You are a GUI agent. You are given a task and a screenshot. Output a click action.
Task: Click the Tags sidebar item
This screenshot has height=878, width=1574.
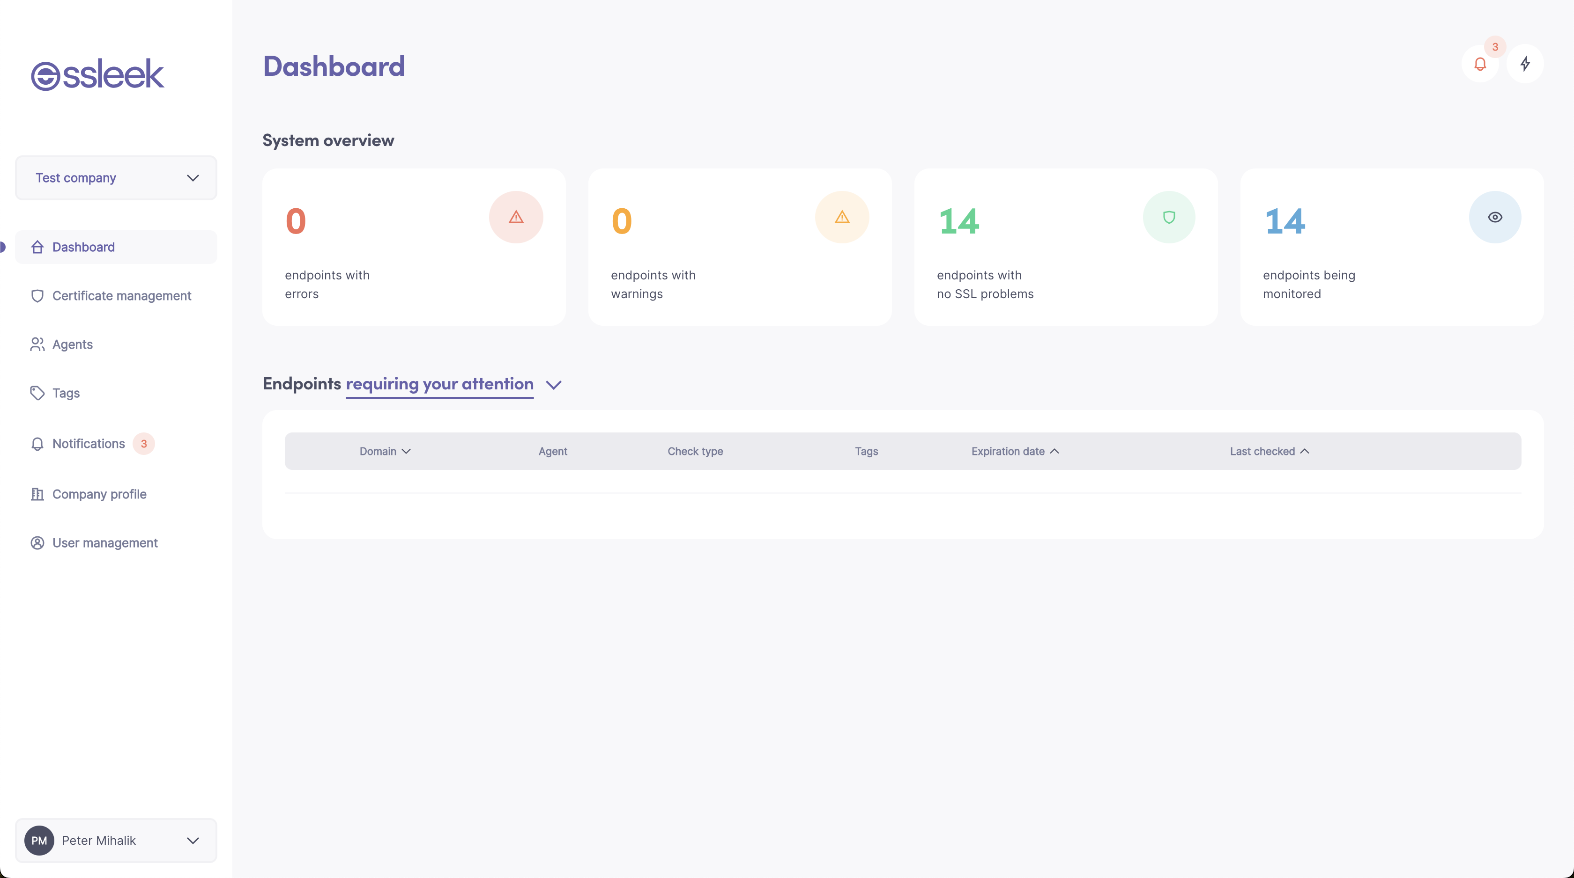[x=66, y=393]
